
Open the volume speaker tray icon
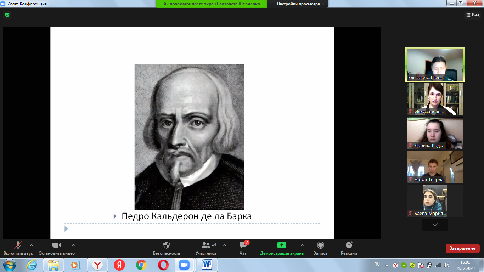click(446, 265)
